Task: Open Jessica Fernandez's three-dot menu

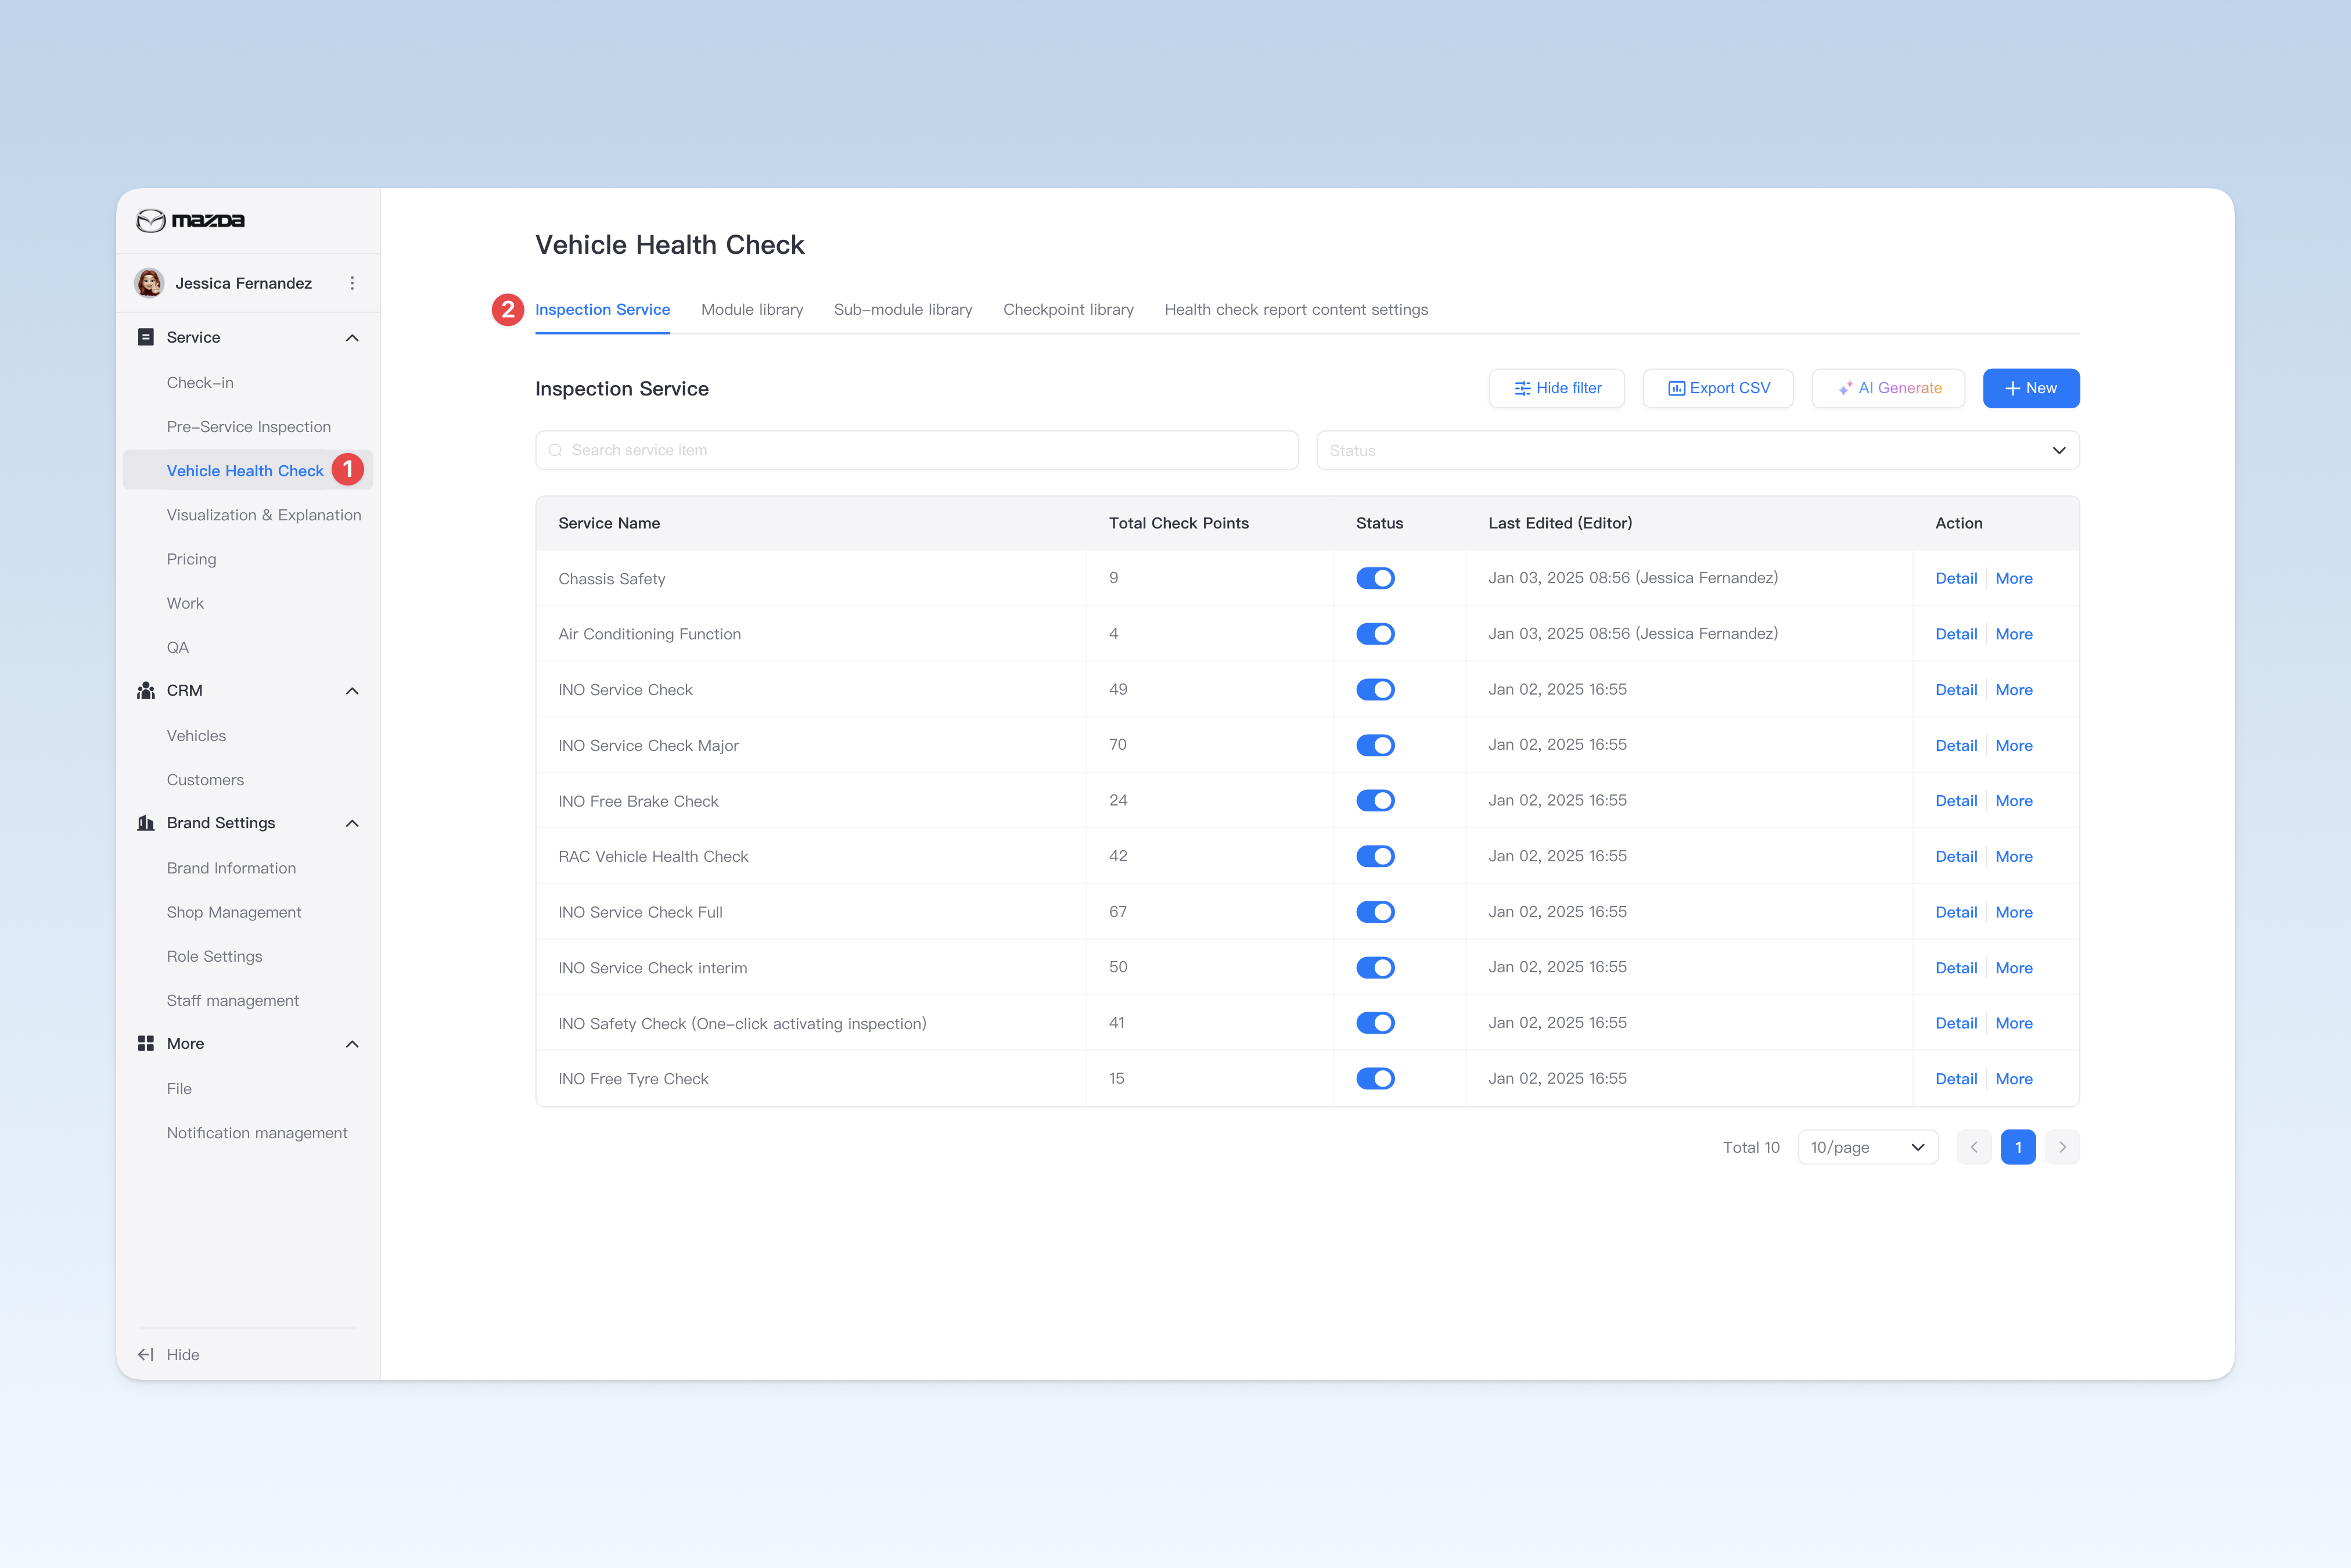Action: (352, 283)
